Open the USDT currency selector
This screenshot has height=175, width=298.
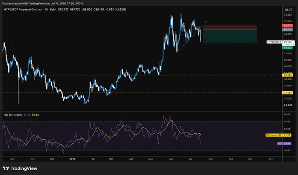click(288, 10)
